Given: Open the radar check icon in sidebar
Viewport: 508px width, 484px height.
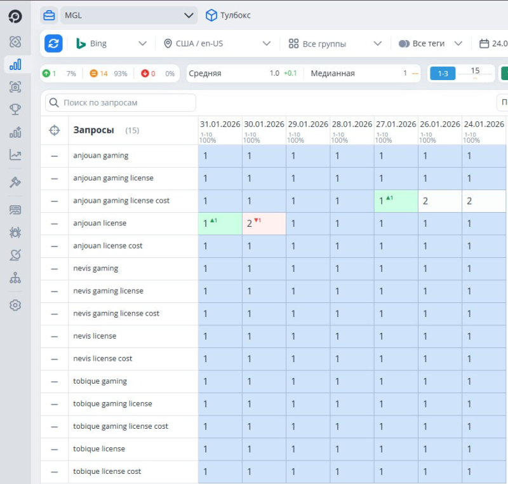Looking at the screenshot, I should click(15, 255).
